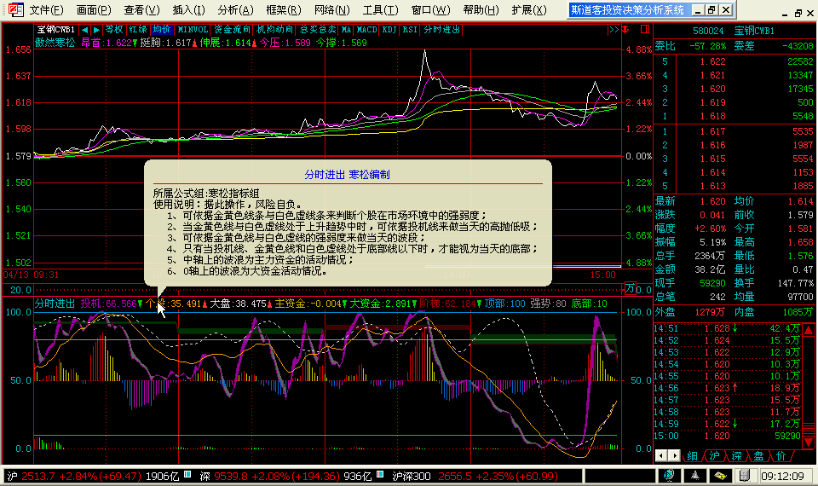Click the red anchor icon beside the tabs
This screenshot has width=818, height=486.
(625, 30)
